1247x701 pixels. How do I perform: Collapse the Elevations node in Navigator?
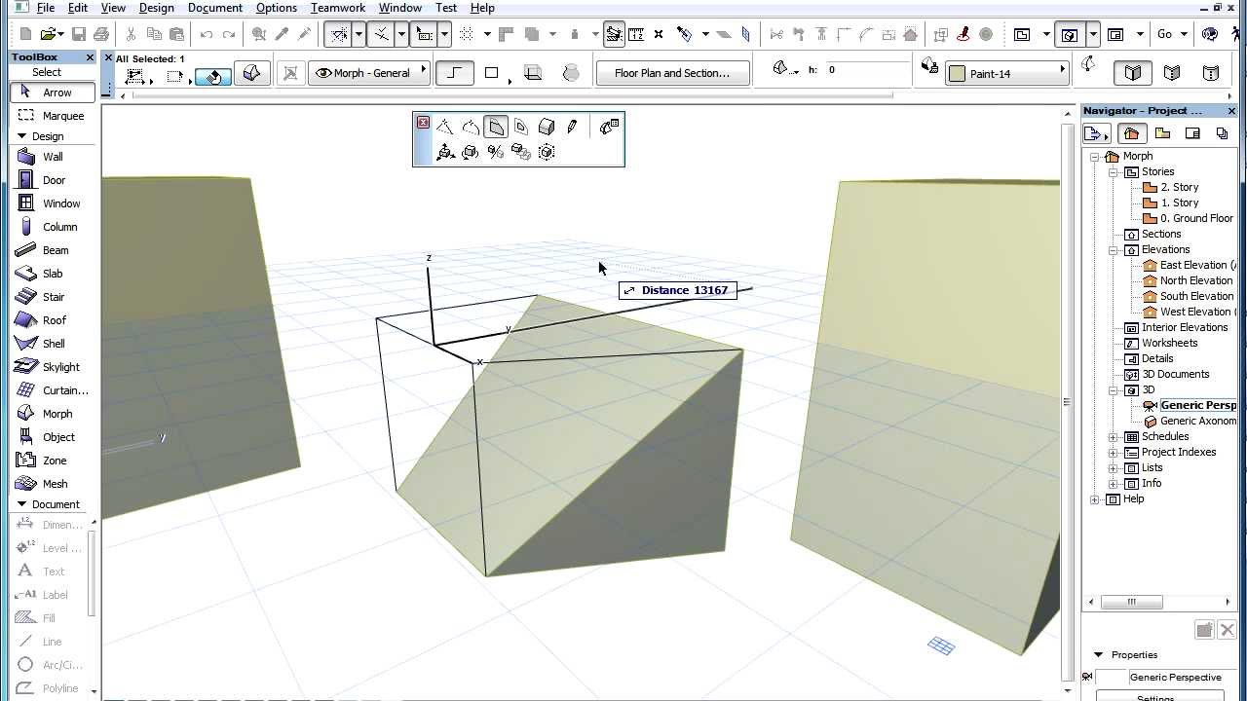(x=1114, y=249)
